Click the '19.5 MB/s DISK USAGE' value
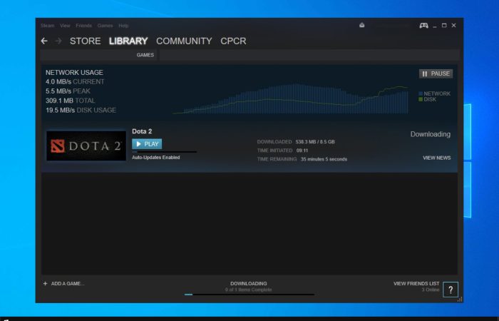 click(x=81, y=110)
